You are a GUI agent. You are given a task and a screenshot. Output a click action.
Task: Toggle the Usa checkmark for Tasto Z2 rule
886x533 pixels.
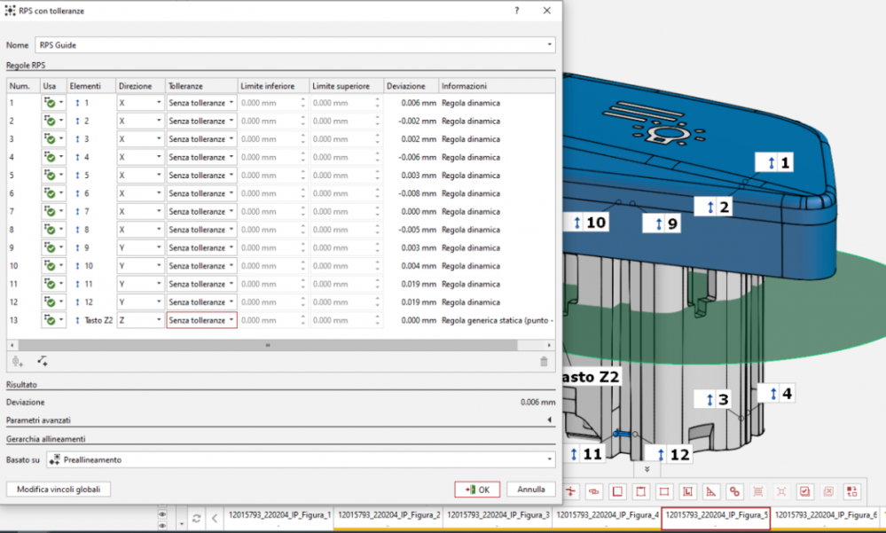[x=51, y=320]
